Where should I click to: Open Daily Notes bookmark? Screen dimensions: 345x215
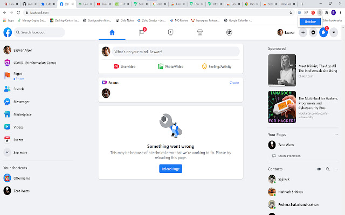coord(125,20)
